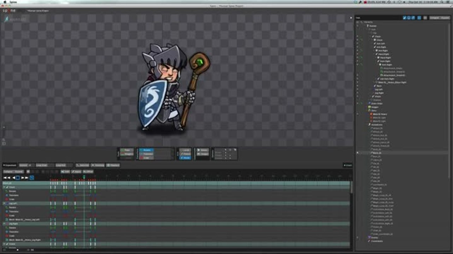This screenshot has width=453, height=254.
Task: Open the Dopesheet view dropdown
Action: pos(10,165)
